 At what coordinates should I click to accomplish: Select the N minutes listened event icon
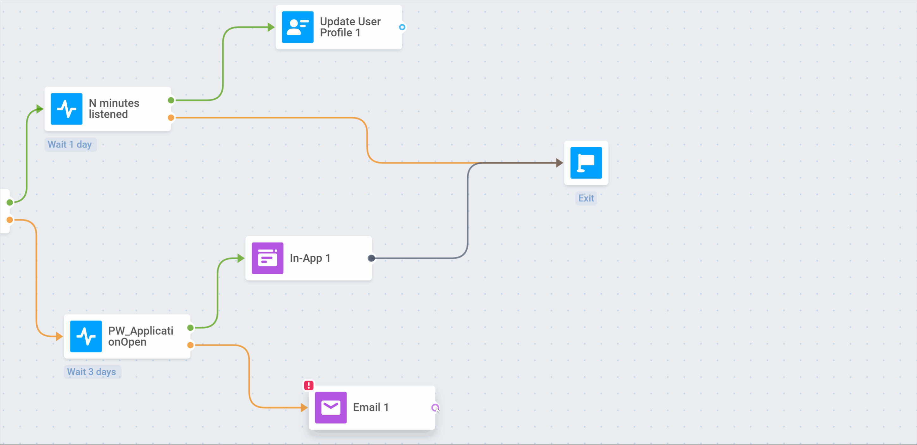67,109
